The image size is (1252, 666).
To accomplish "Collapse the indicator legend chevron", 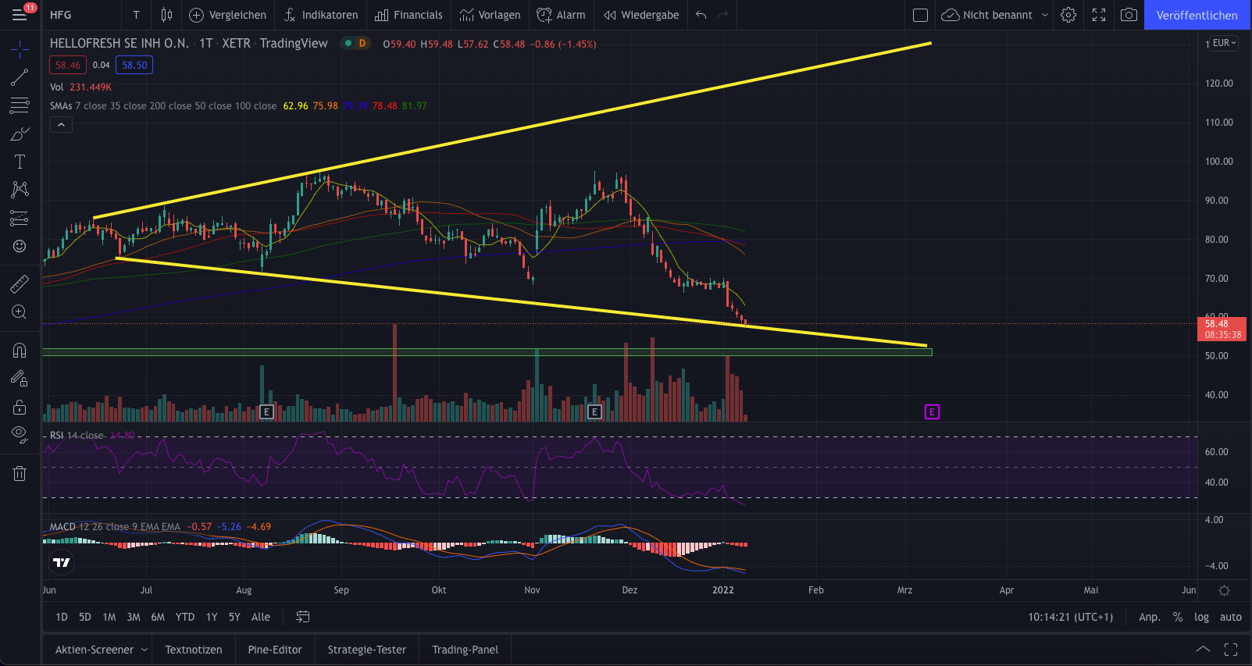I will coord(61,124).
